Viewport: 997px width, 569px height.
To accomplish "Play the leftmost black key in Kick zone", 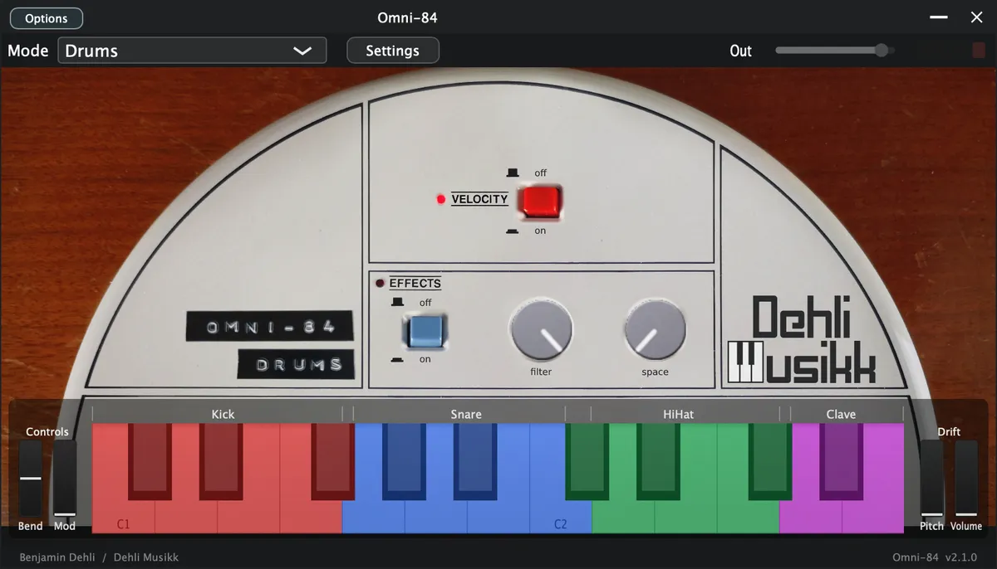I will (x=150, y=461).
